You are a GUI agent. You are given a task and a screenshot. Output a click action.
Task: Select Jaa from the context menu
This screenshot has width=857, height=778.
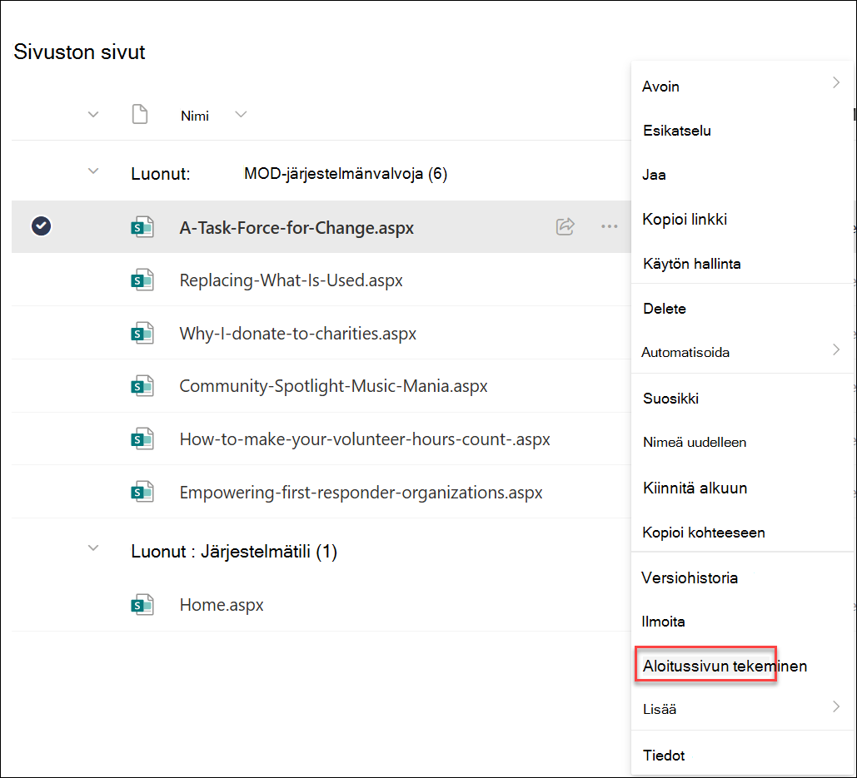655,175
